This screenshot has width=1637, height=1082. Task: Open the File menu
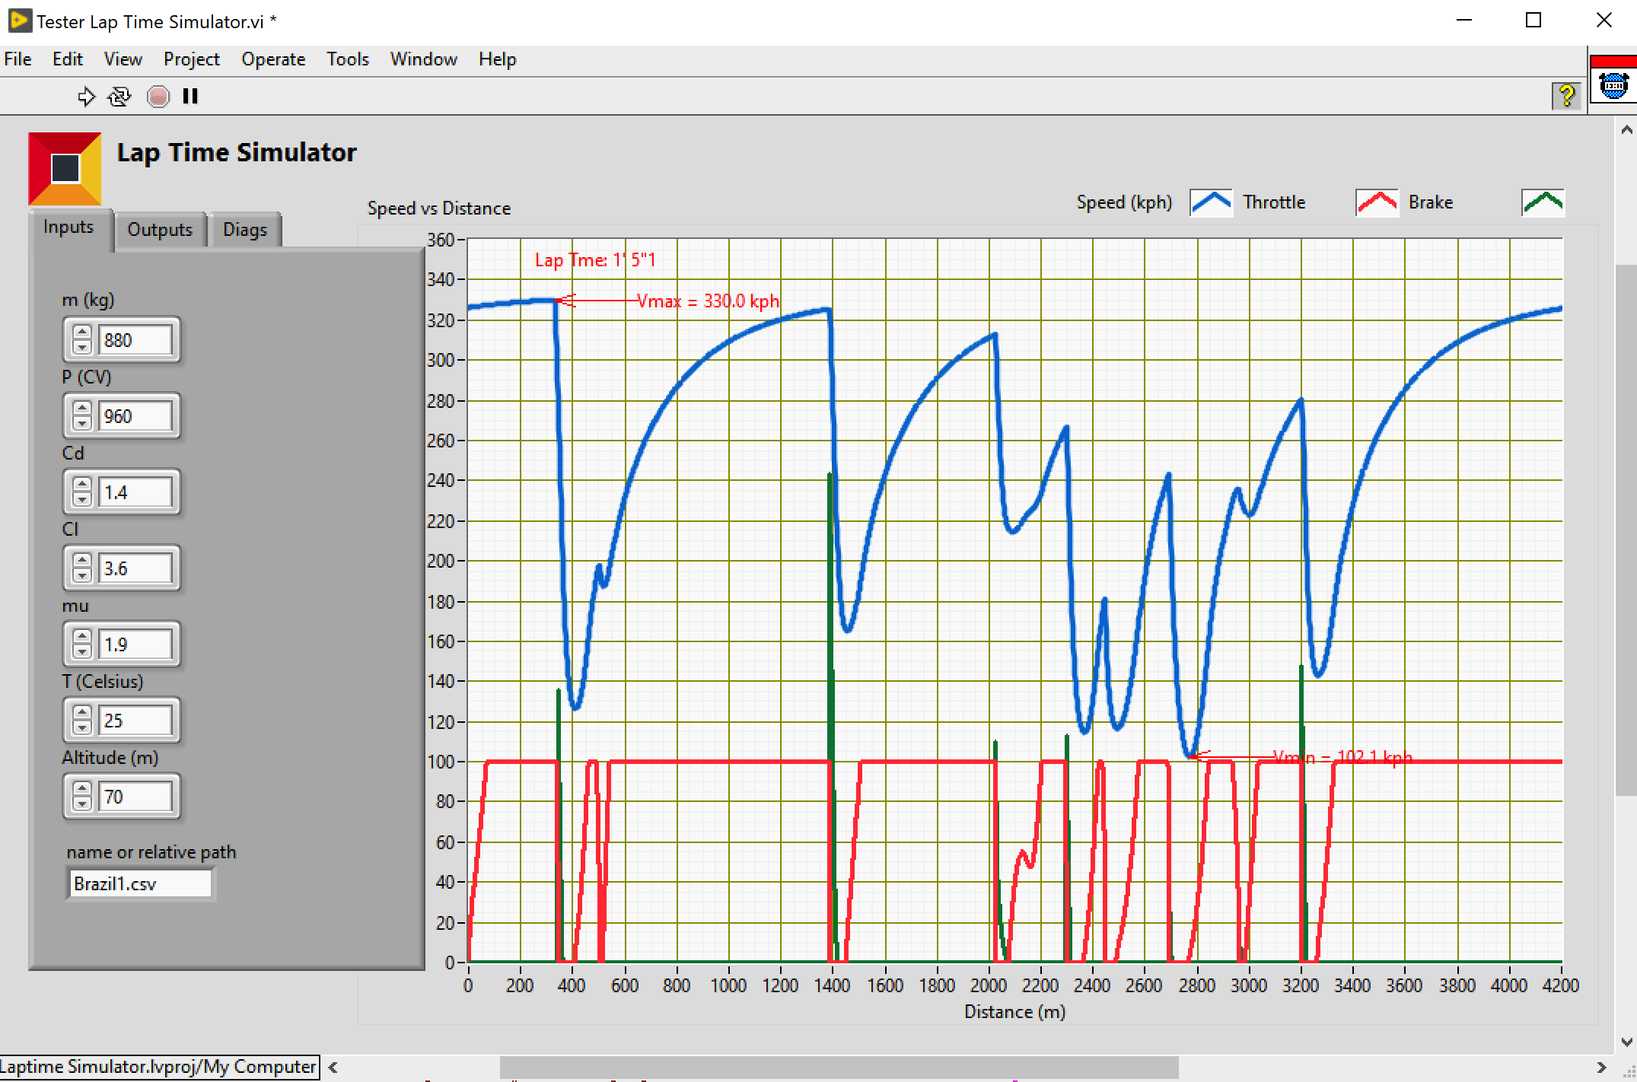pos(18,59)
